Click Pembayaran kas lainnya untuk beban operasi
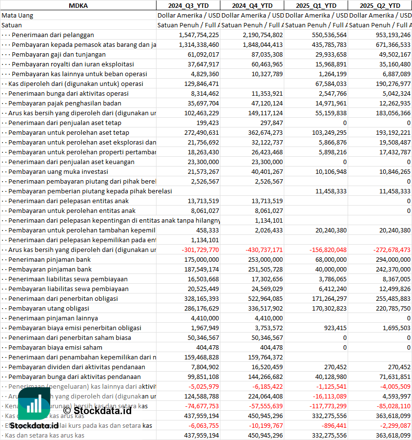Viewport: 412px width, 440px height. point(79,74)
